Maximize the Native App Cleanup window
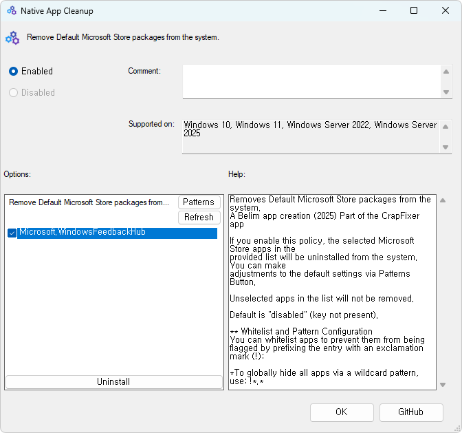The height and width of the screenshot is (433, 462). coord(414,11)
